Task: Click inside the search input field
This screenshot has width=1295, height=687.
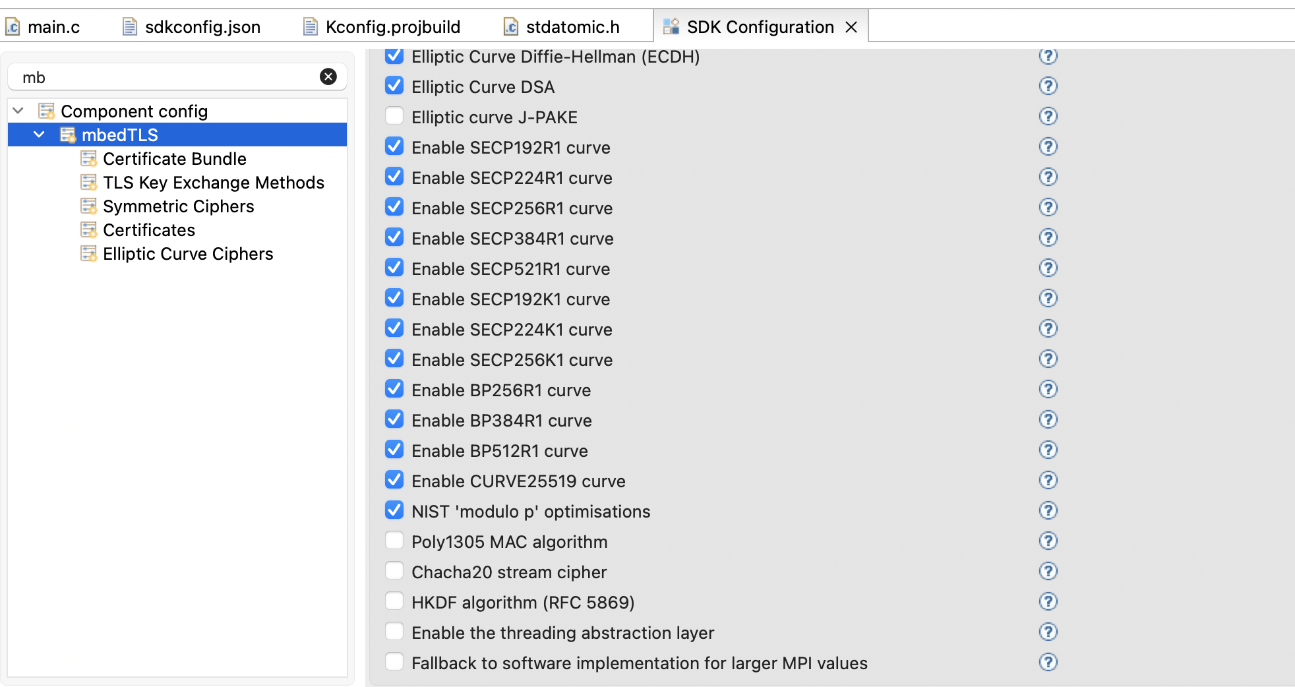Action: [165, 76]
